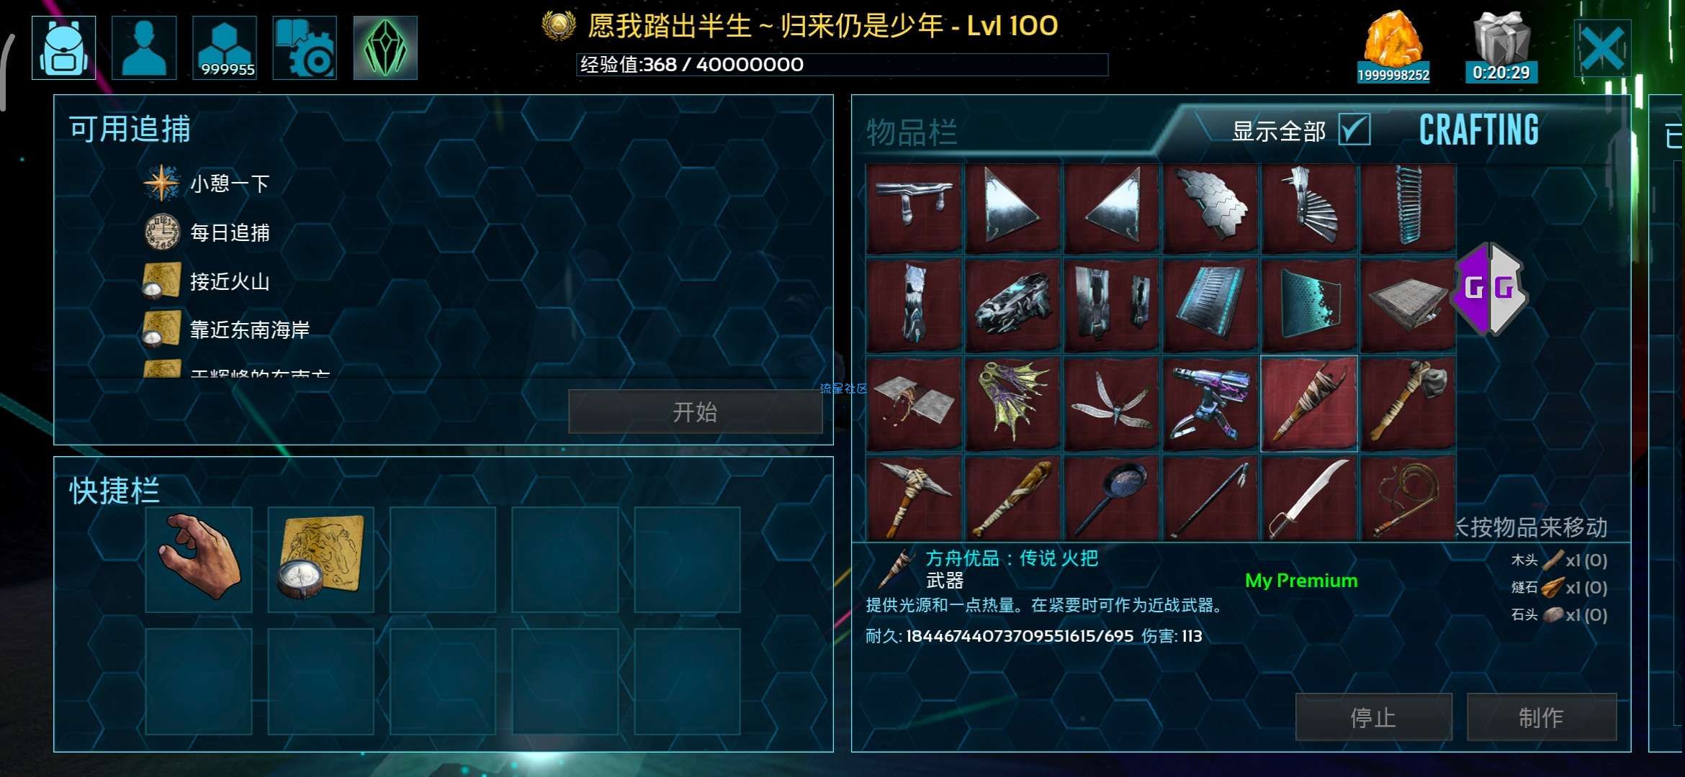This screenshot has height=777, width=1685.
Task: Tap the purple GG GameGuardian icon
Action: click(1489, 288)
